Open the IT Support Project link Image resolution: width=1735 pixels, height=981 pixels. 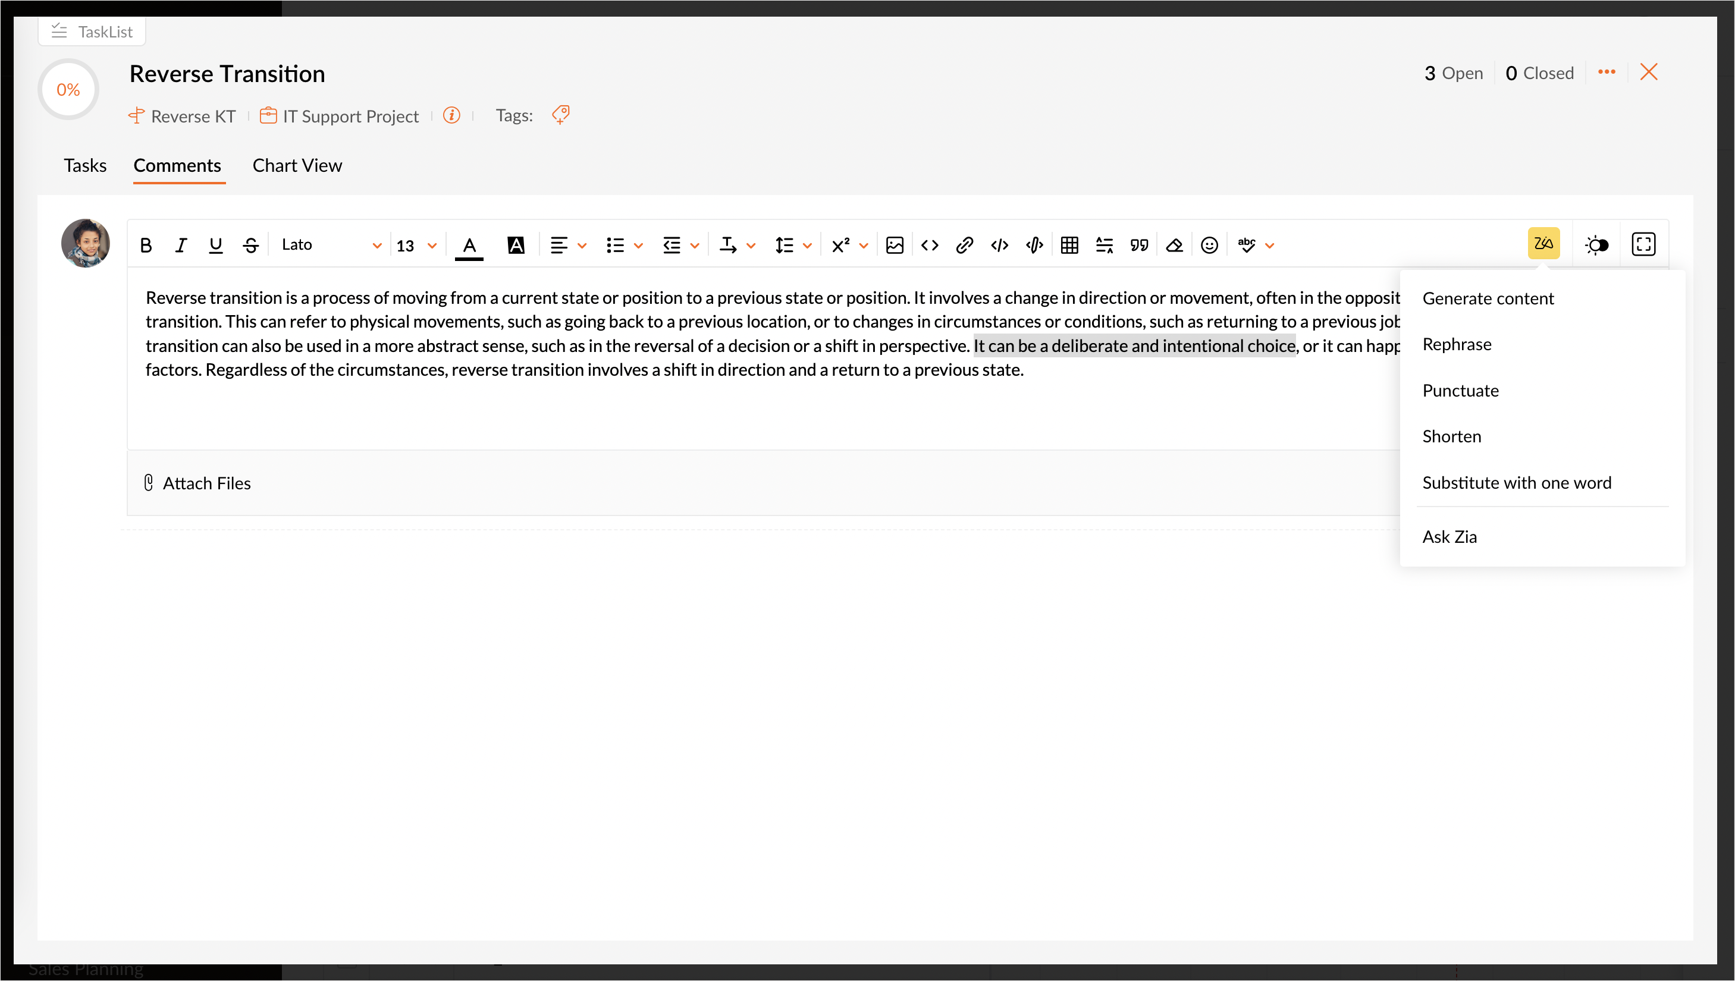350,117
